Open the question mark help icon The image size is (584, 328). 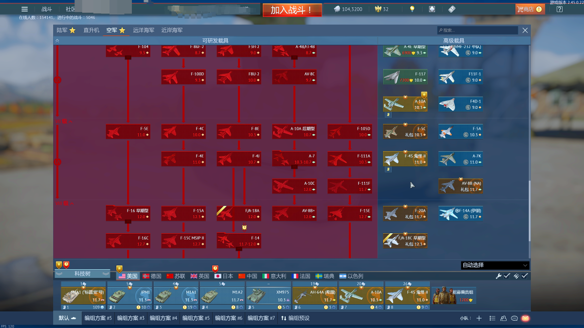560,9
